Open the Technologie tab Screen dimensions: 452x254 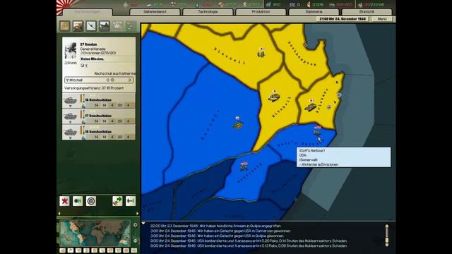[208, 12]
